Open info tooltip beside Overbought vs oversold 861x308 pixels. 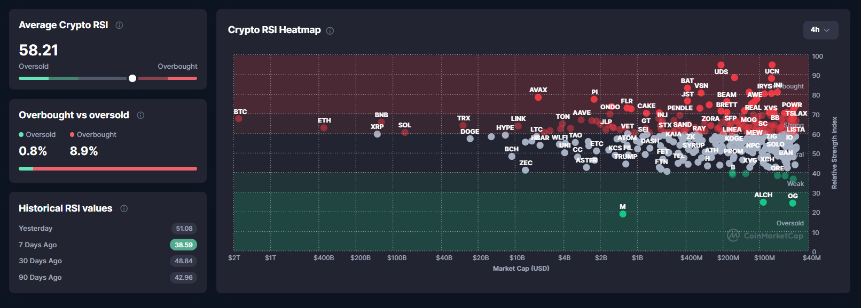click(140, 115)
